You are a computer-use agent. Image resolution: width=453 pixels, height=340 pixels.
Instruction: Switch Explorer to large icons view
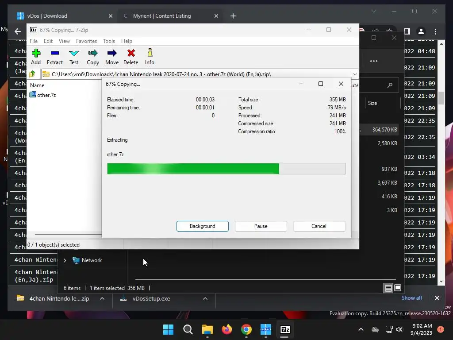pos(398,288)
